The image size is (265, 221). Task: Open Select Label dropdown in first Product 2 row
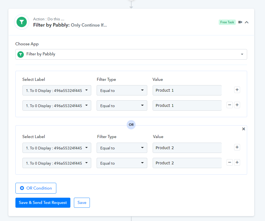(57, 148)
